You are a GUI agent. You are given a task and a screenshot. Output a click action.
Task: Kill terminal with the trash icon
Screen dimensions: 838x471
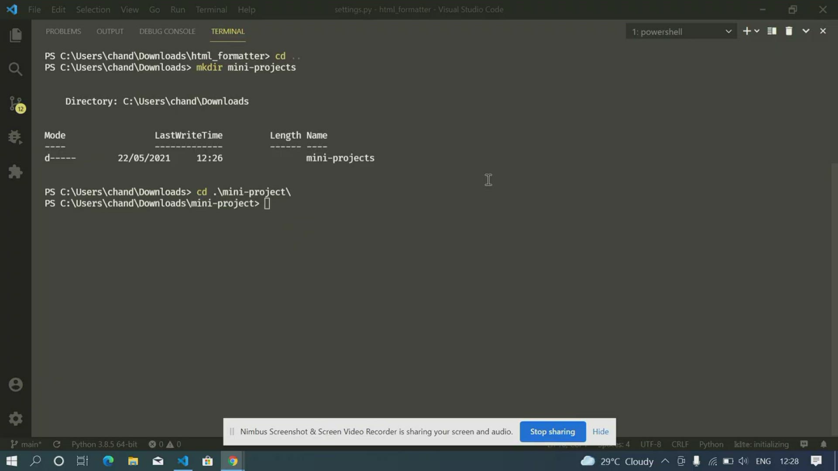(x=789, y=31)
